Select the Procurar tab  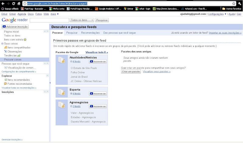pos(57,33)
